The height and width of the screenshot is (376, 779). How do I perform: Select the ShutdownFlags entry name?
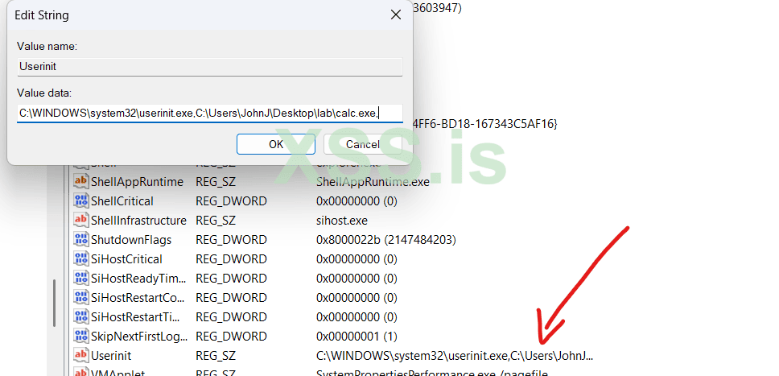(131, 240)
